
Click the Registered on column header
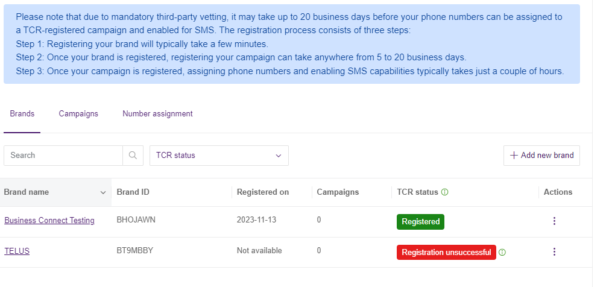[263, 192]
